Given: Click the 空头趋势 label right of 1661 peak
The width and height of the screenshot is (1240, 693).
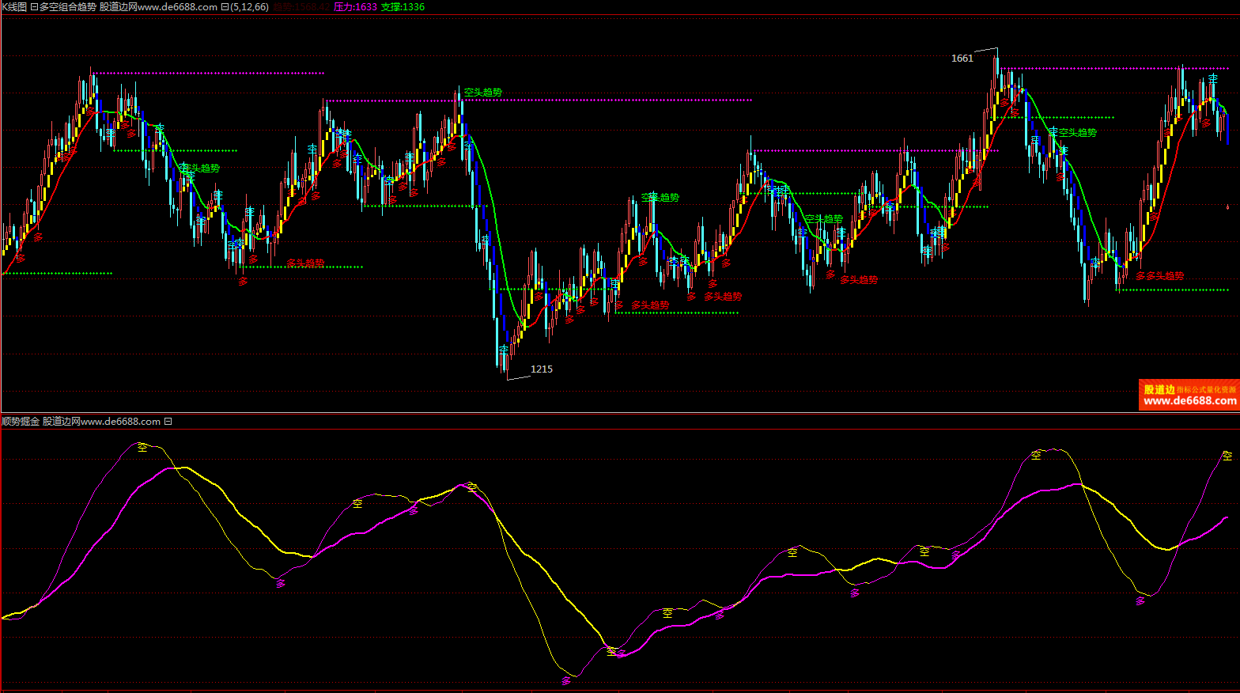Looking at the screenshot, I should (1078, 133).
